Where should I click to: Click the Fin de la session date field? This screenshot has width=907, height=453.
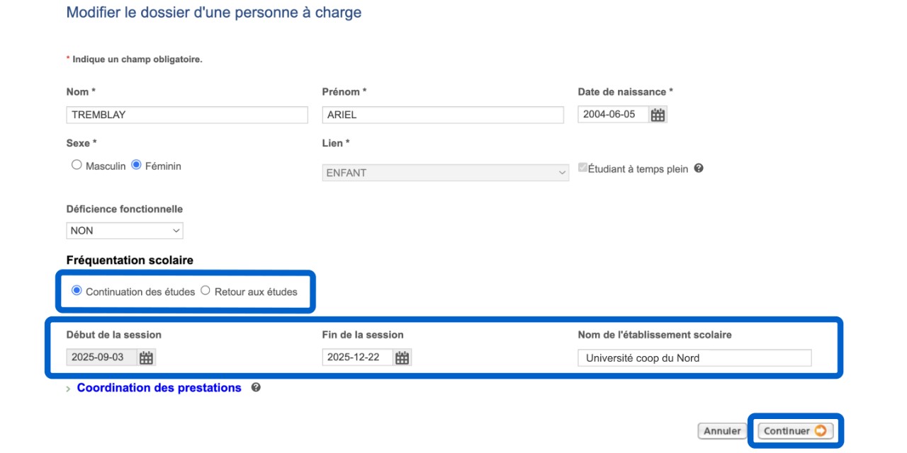(x=356, y=357)
